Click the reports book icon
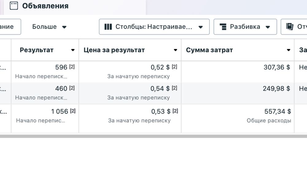This screenshot has height=186, width=307. (x=290, y=26)
